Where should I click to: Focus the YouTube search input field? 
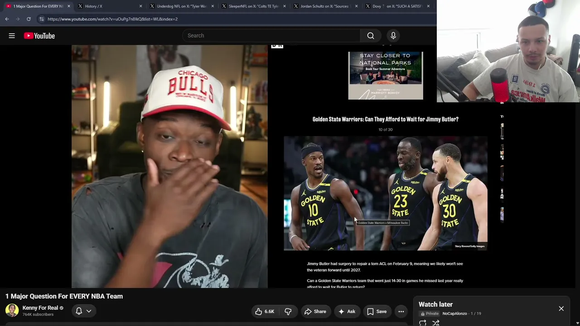point(271,36)
